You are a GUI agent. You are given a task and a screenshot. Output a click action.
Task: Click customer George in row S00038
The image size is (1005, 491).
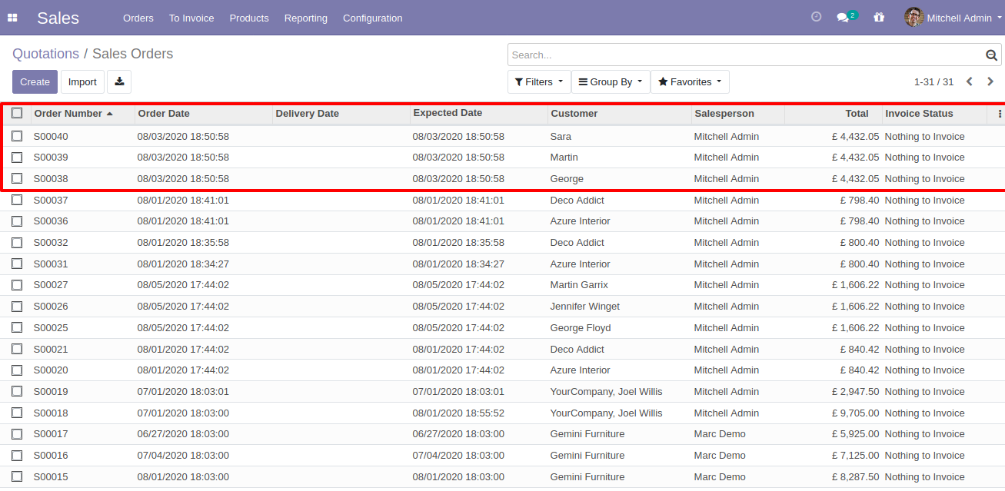[567, 178]
